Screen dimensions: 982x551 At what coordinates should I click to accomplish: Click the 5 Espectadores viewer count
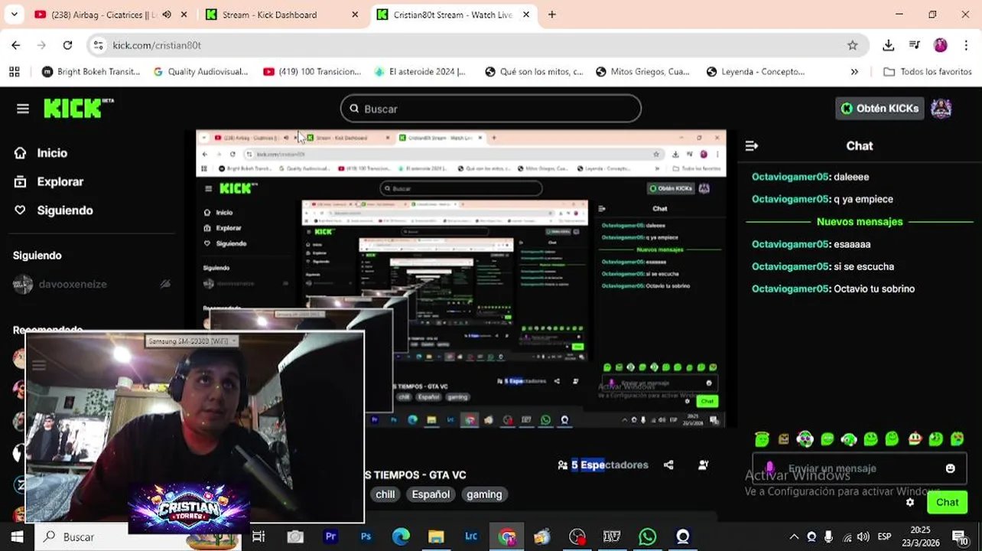coord(603,465)
